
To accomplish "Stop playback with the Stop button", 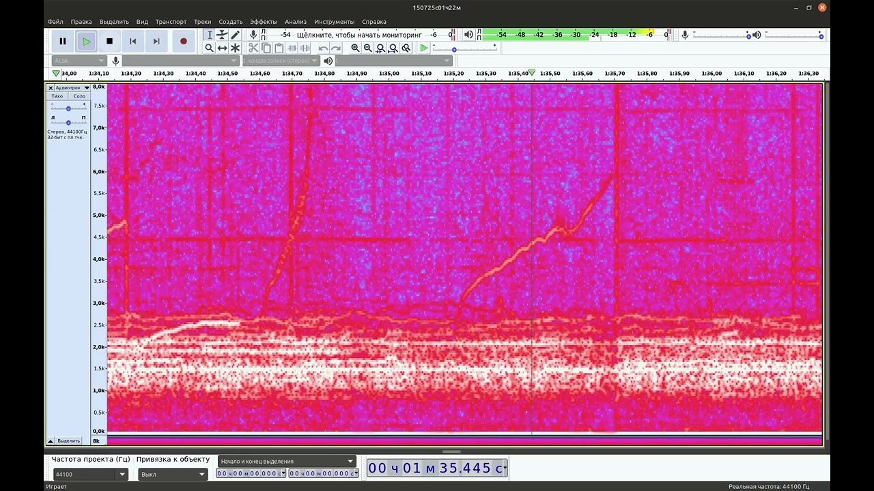I will [109, 41].
